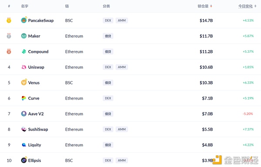Select the DEX tag on PancakeSwap row
261x167 pixels.
[108, 20]
